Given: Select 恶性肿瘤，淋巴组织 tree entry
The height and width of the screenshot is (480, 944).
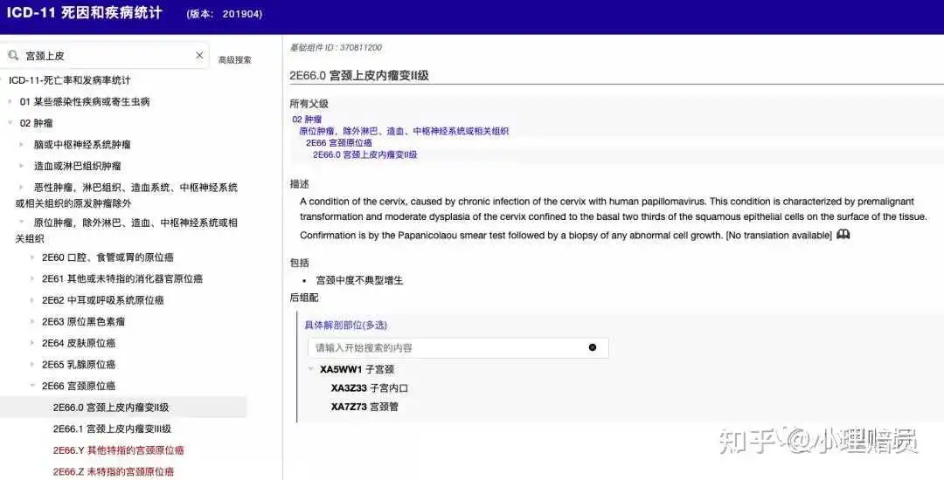Looking at the screenshot, I should point(127,195).
